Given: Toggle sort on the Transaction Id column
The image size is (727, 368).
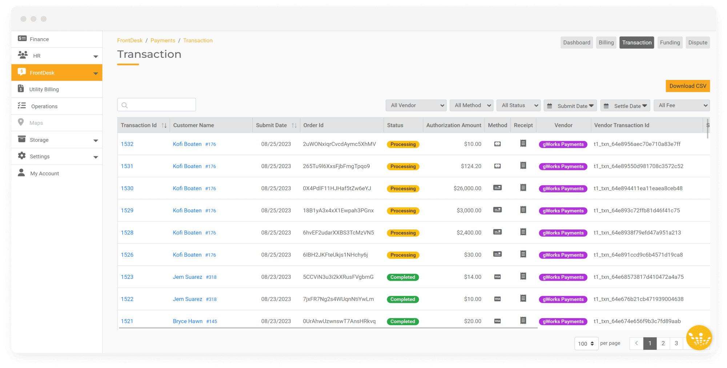Looking at the screenshot, I should pyautogui.click(x=164, y=125).
